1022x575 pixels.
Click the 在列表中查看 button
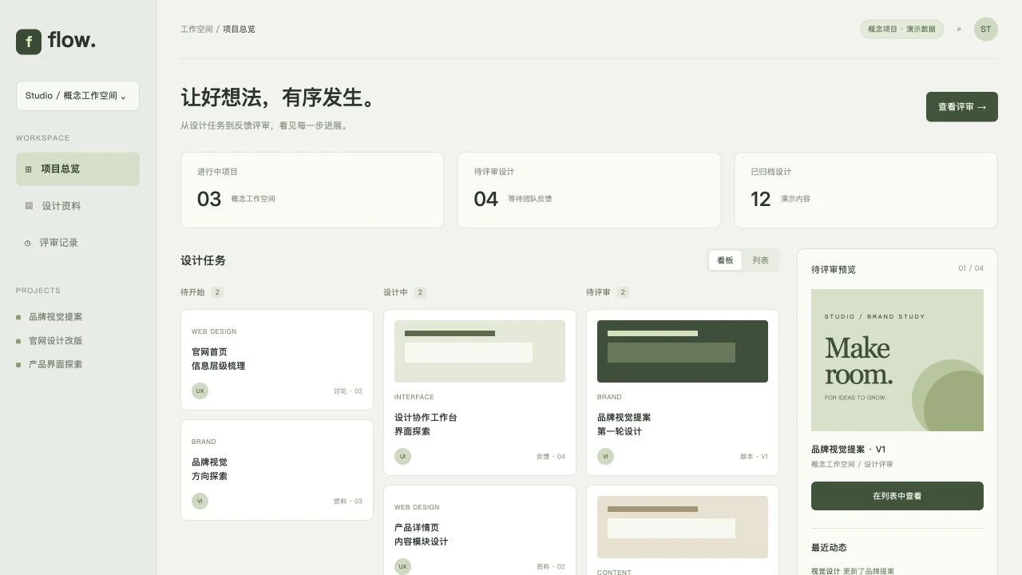pyautogui.click(x=897, y=496)
